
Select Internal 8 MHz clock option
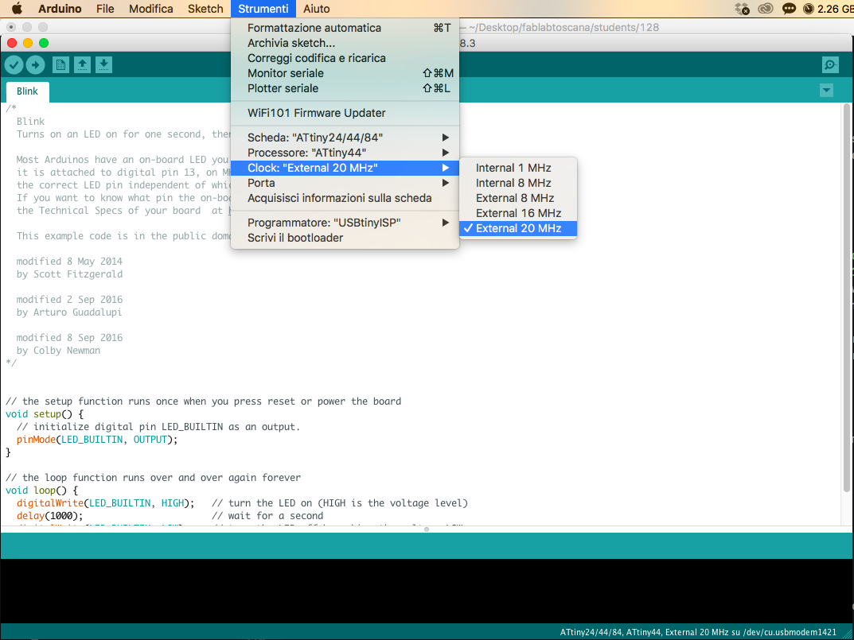[518, 183]
